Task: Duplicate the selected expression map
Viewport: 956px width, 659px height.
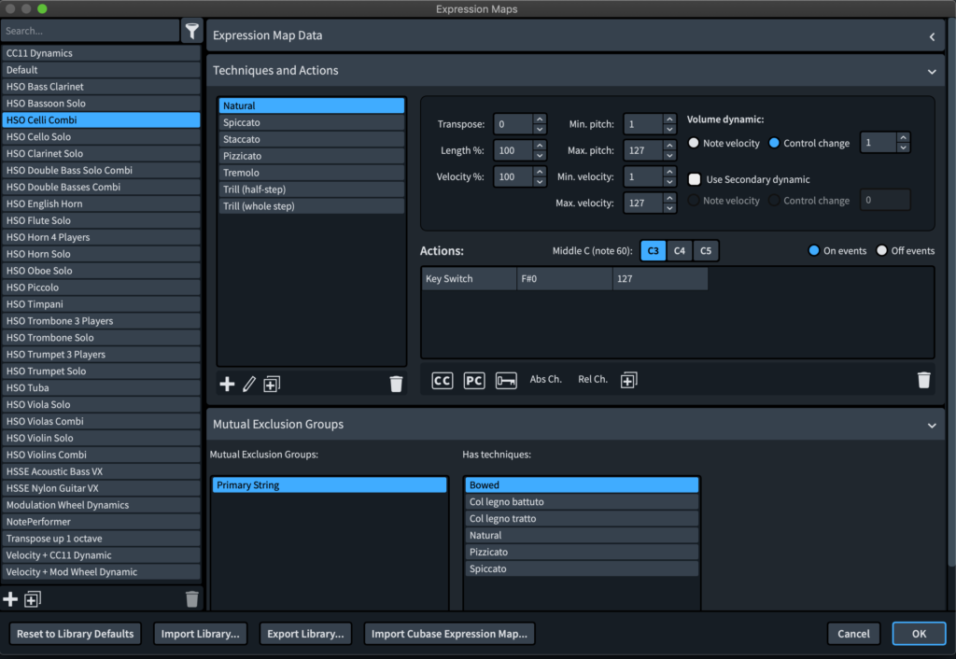Action: click(x=33, y=599)
